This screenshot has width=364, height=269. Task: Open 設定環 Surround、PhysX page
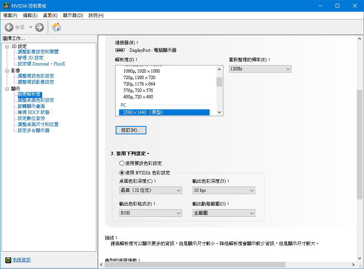click(x=41, y=64)
